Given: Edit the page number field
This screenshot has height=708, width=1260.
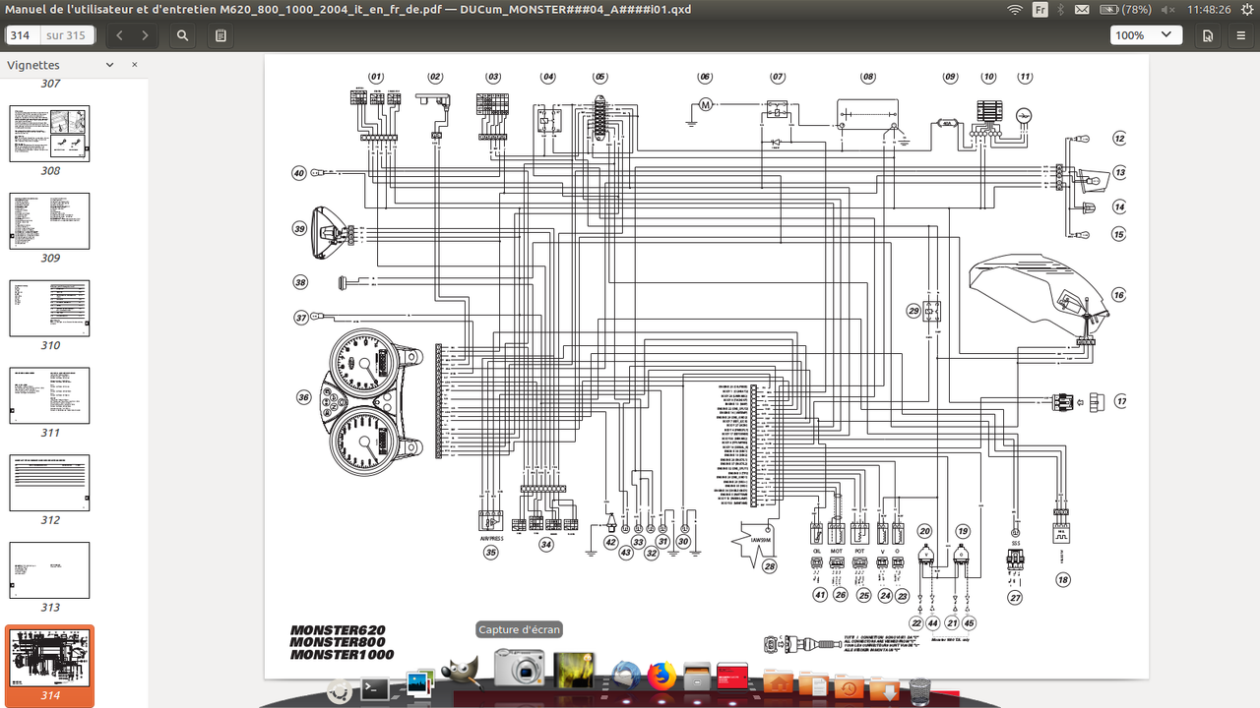Looking at the screenshot, I should click(x=21, y=35).
